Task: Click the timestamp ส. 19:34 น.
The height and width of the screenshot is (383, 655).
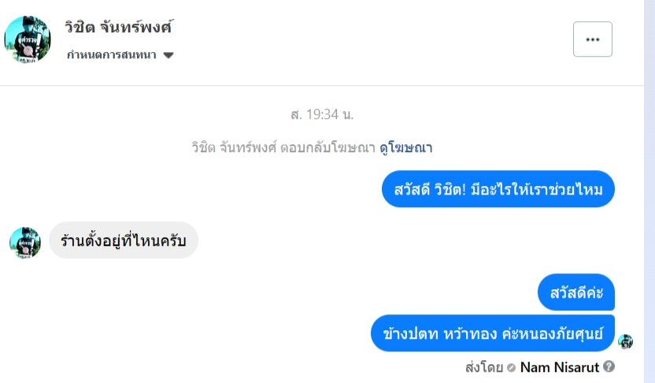Action: [x=322, y=114]
